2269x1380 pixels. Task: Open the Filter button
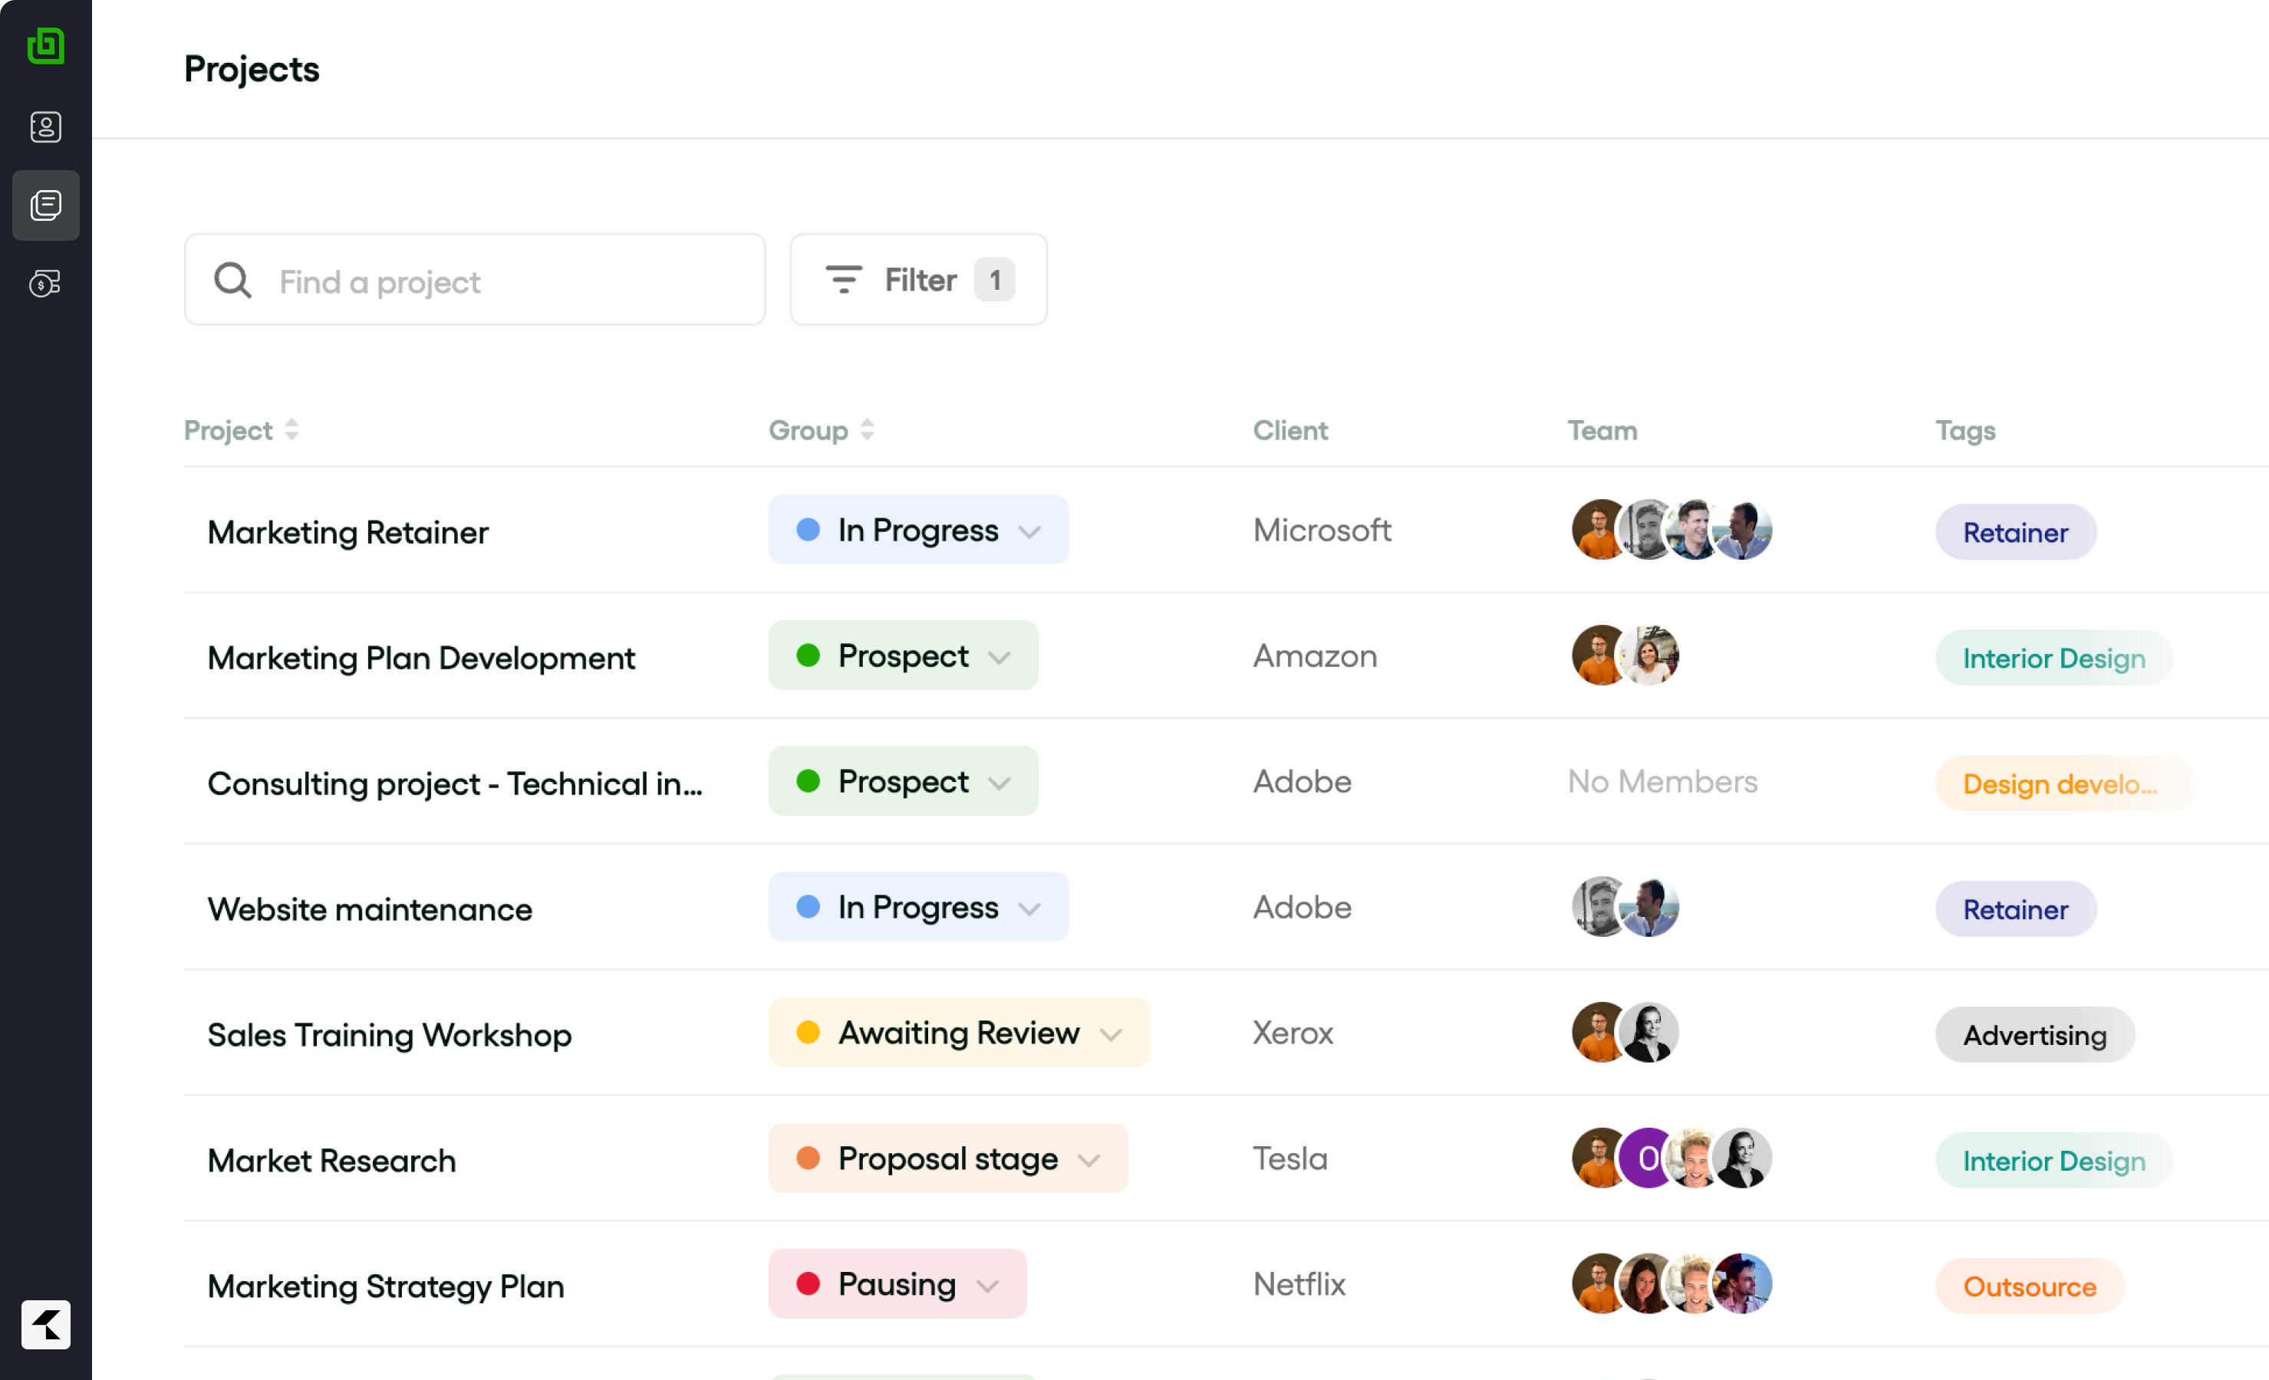pyautogui.click(x=918, y=280)
